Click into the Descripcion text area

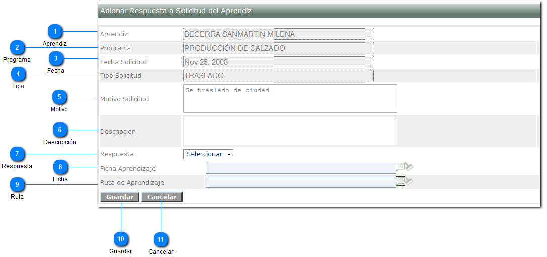pyautogui.click(x=290, y=132)
